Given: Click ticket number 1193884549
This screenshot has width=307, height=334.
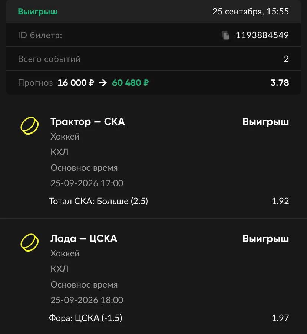Looking at the screenshot, I should click(262, 35).
